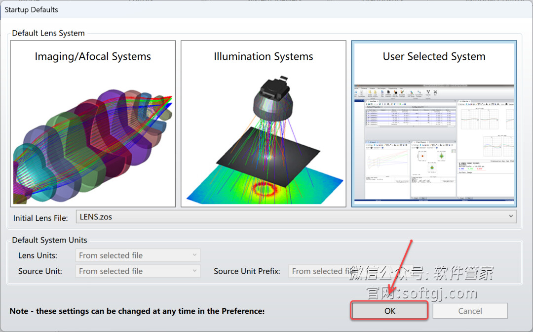Choose the Illumination Systems default

264,124
